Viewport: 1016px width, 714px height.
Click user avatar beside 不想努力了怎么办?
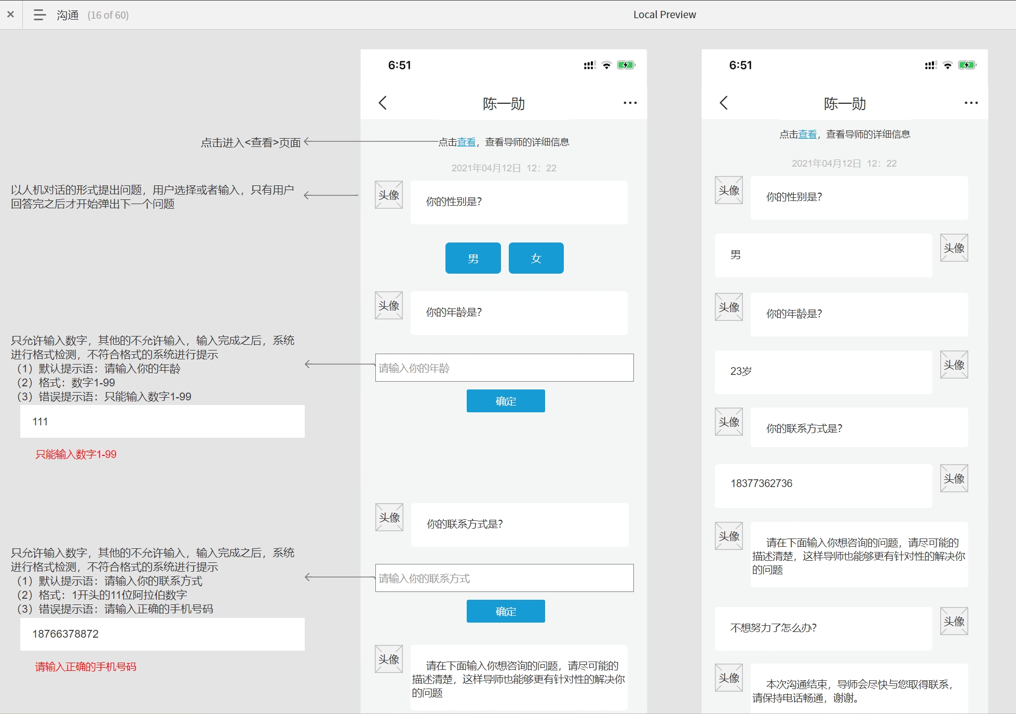pos(954,621)
